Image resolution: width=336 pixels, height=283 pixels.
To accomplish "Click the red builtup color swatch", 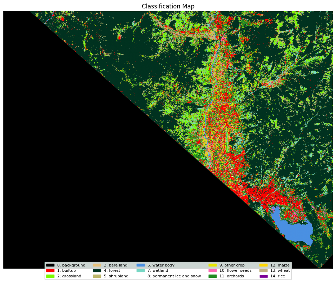I will [x=50, y=271].
